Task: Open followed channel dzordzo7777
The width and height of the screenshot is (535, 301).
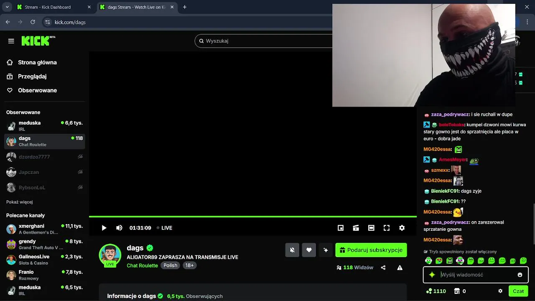Action: click(x=45, y=157)
